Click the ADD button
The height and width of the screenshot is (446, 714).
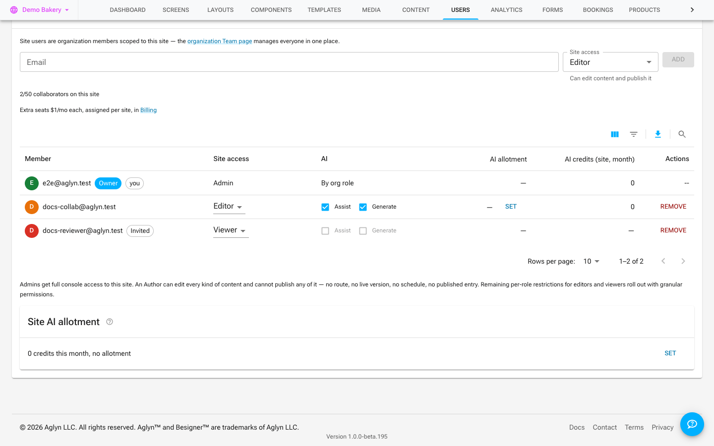click(678, 59)
